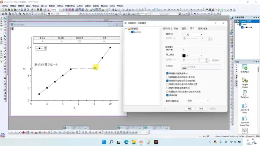Check the 连接轴断点处的柱状/条形图 checkbox
Viewport: 260px width, 146px height.
click(x=167, y=77)
